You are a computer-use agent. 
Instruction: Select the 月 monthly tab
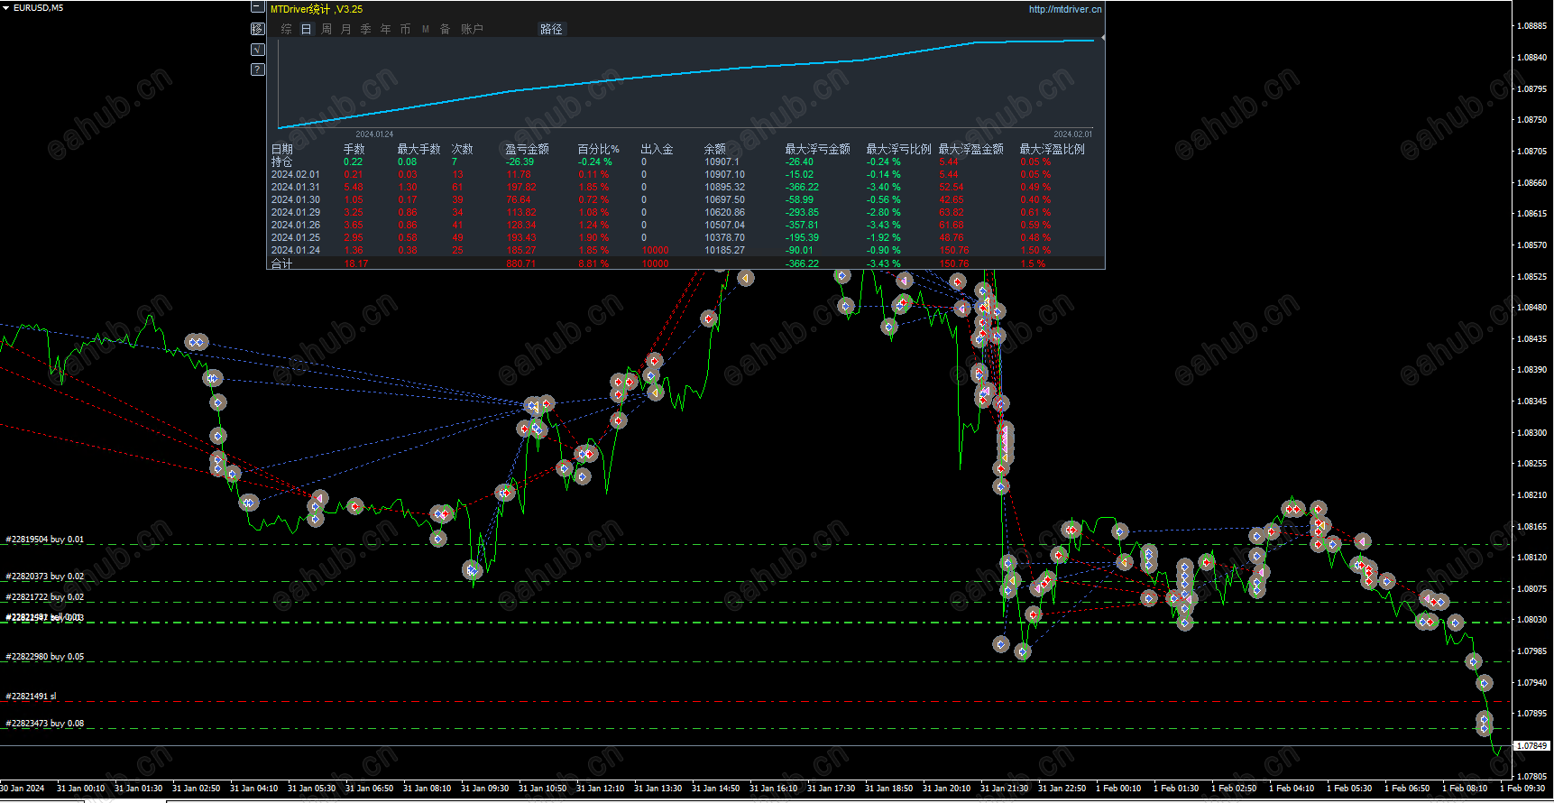(x=346, y=29)
